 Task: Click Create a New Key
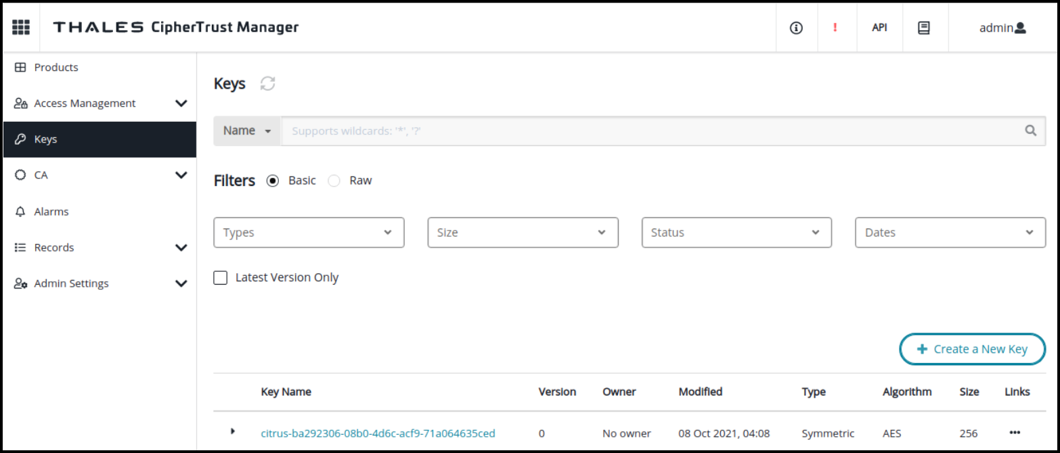(972, 349)
